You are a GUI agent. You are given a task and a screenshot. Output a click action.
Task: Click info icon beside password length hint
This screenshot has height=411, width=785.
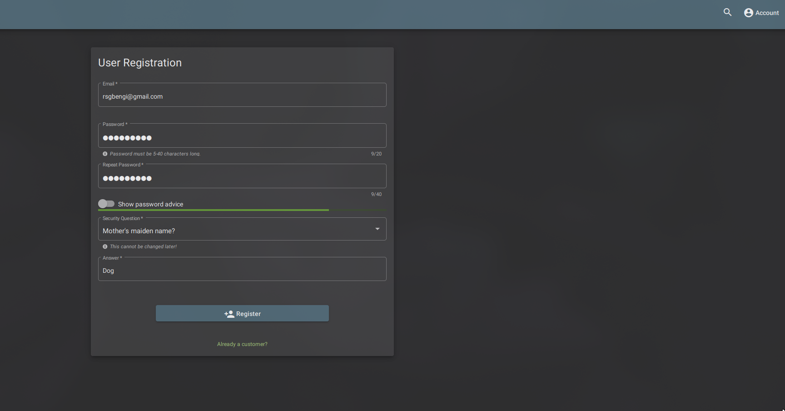point(105,154)
